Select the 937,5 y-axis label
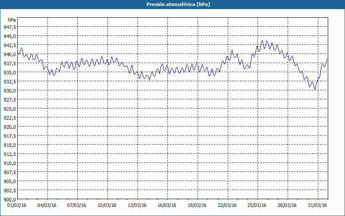 click(x=9, y=63)
